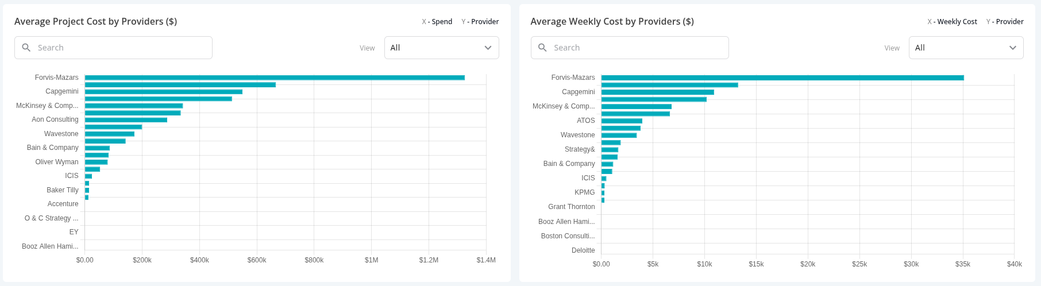Click the X - Weekly Cost axis legend
This screenshot has width=1041, height=286.
click(x=952, y=22)
